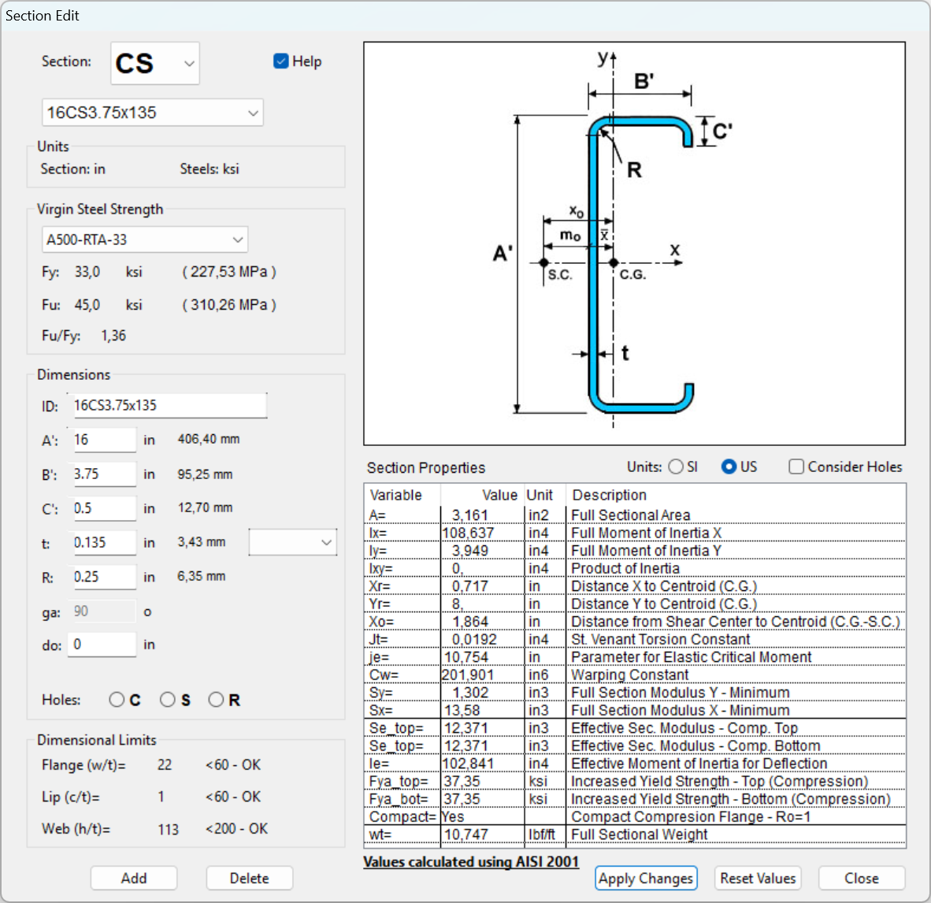Click the Delete button
Image resolution: width=931 pixels, height=903 pixels.
click(x=249, y=878)
